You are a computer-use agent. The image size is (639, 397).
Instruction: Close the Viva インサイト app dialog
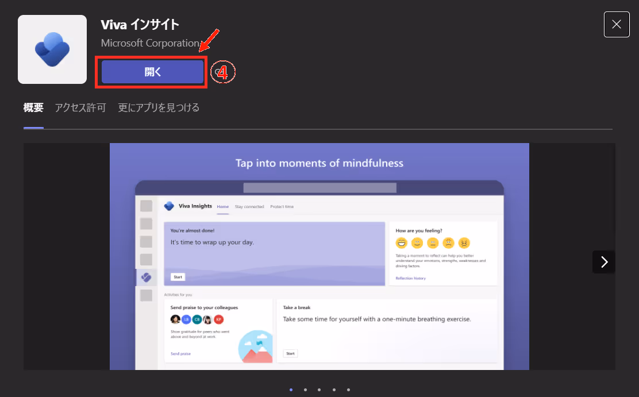[x=616, y=25]
